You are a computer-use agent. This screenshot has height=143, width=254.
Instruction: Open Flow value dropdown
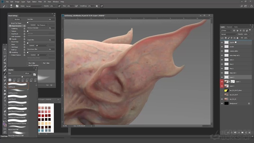point(73,6)
